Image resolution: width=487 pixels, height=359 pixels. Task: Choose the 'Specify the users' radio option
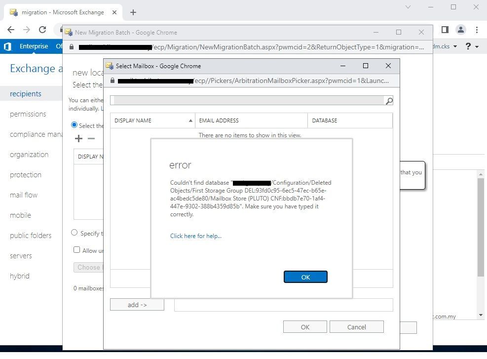pyautogui.click(x=75, y=233)
